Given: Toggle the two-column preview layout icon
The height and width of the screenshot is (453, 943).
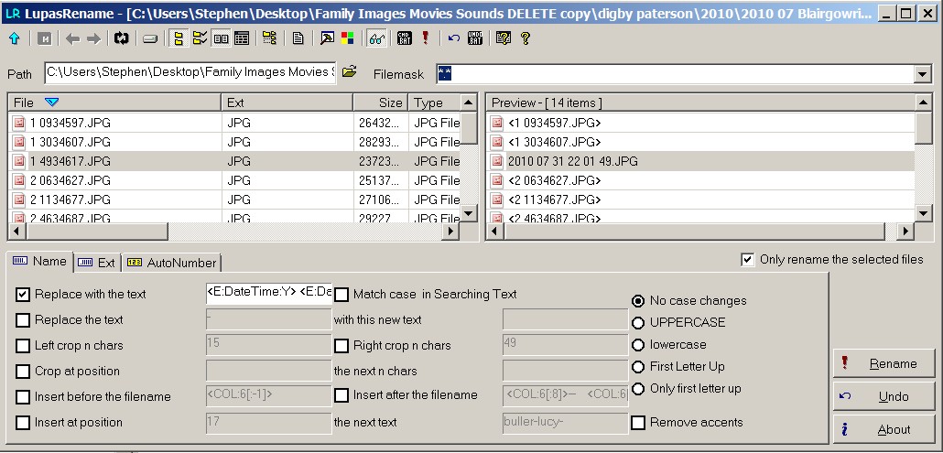Looking at the screenshot, I should point(221,39).
